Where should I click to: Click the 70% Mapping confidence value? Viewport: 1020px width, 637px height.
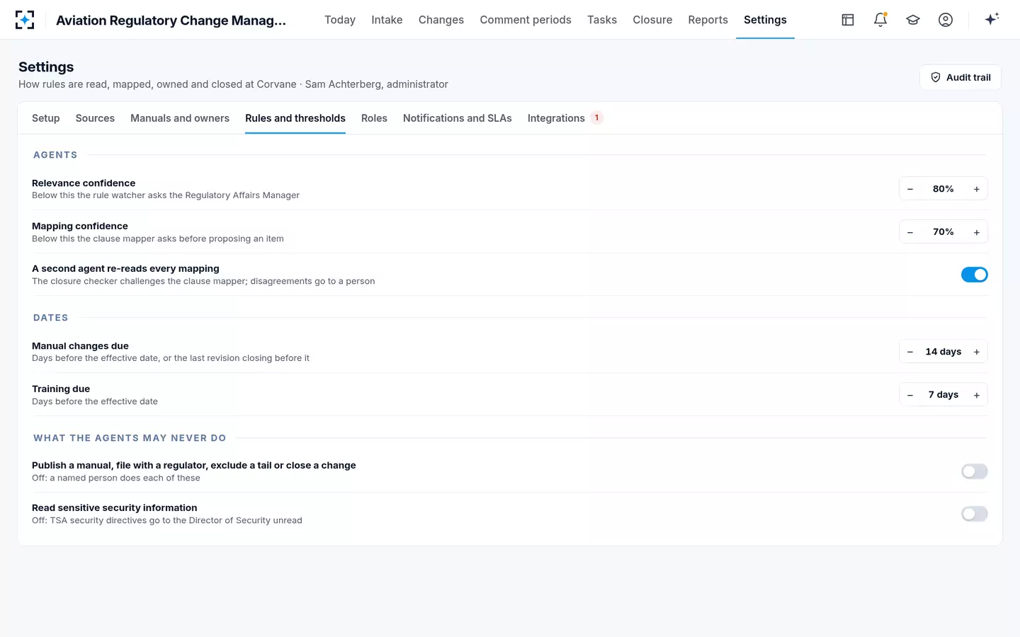943,232
